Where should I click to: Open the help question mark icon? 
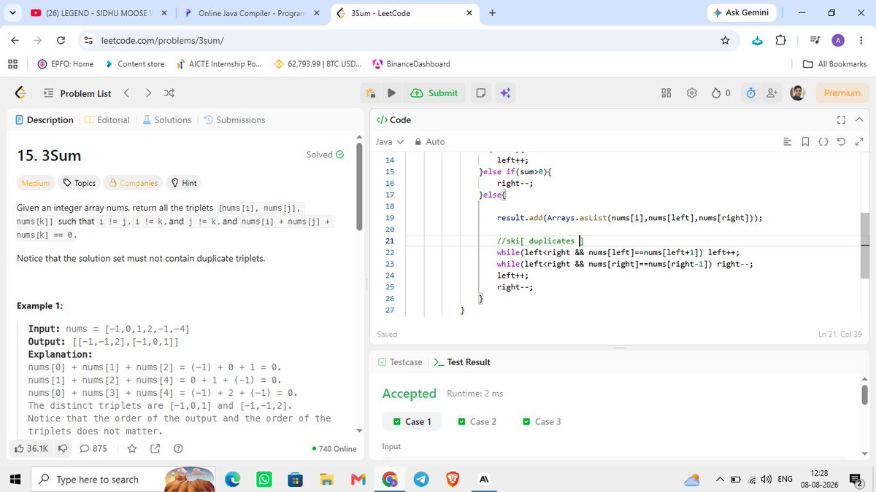177,448
